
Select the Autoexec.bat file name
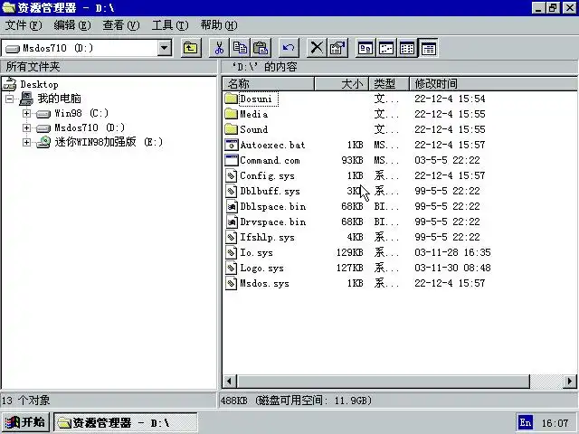(272, 145)
